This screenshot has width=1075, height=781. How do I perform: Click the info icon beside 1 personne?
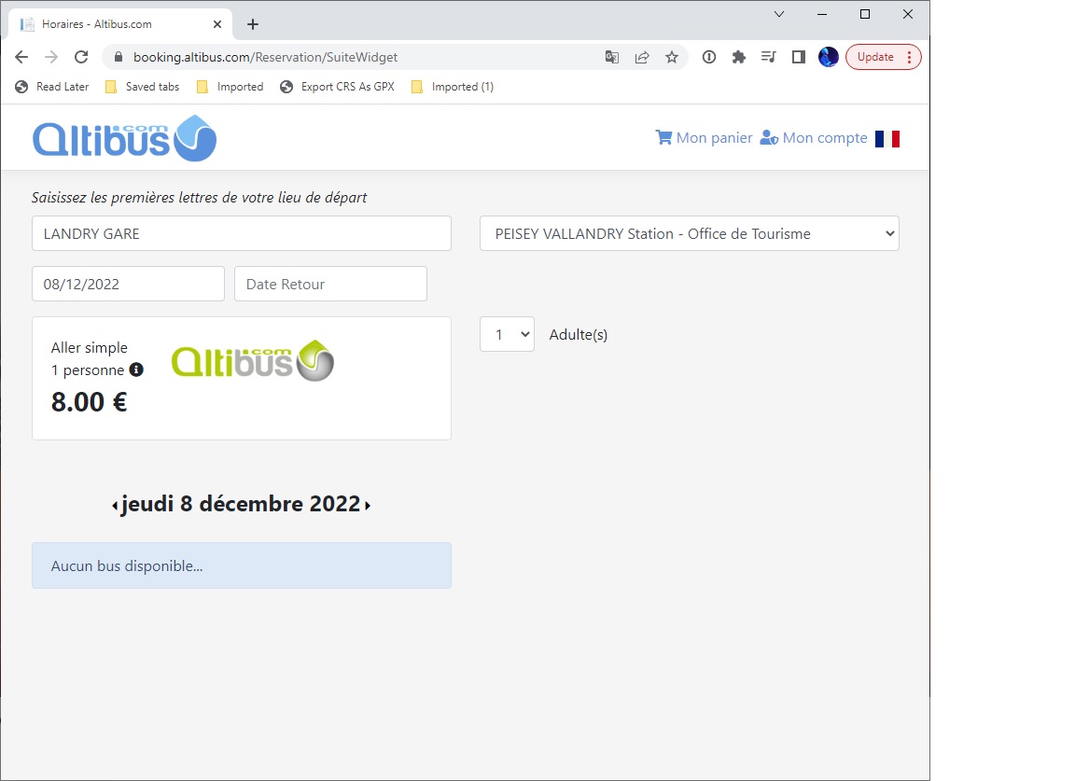[136, 370]
